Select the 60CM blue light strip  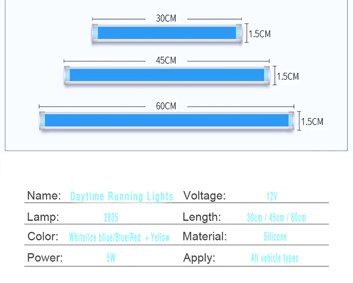[167, 121]
